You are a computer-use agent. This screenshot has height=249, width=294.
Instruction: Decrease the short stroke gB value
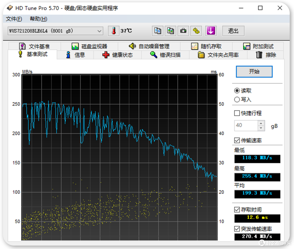pos(261,128)
